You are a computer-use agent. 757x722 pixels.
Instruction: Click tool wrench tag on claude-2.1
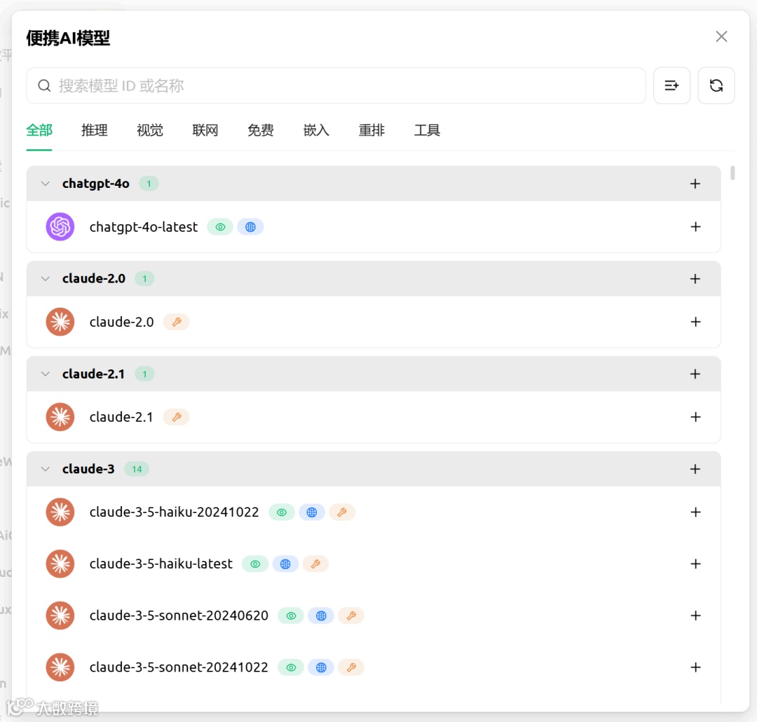tap(176, 417)
